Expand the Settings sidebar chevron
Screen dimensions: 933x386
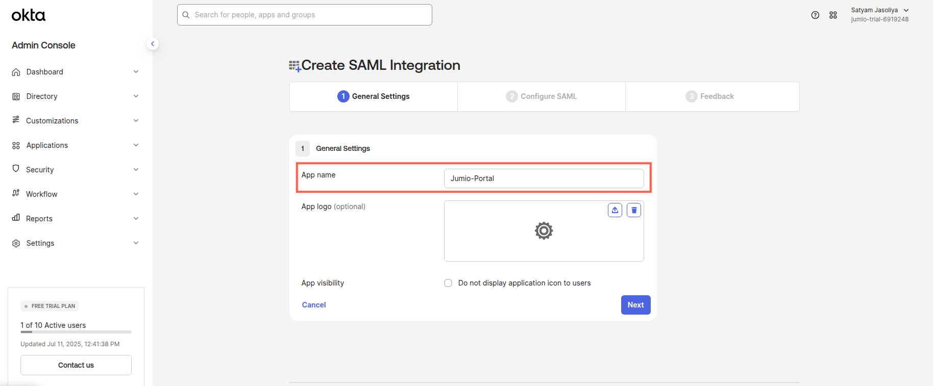[x=136, y=243]
